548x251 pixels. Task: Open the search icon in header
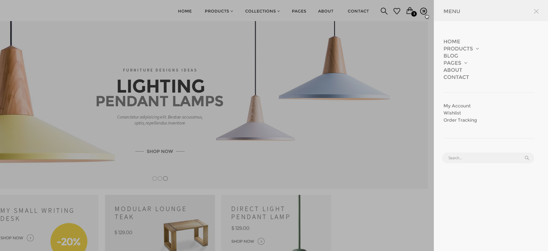[x=384, y=11]
